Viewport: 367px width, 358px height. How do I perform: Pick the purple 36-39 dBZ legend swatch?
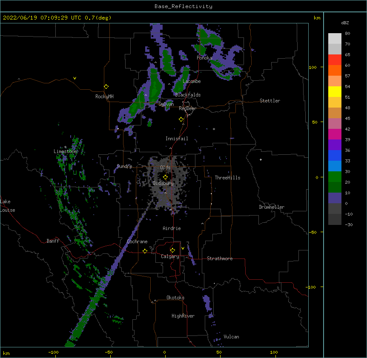pos(335,145)
